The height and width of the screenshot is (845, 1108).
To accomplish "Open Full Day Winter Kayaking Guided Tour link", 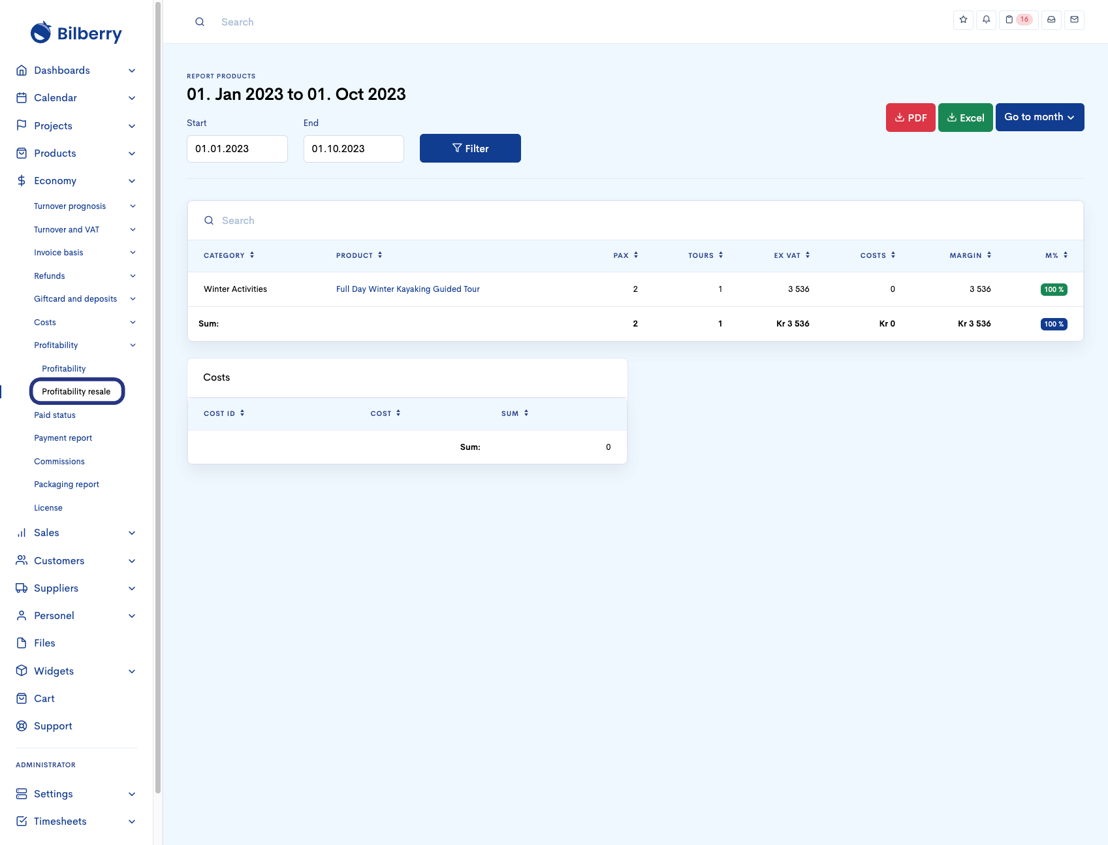I will coord(407,289).
